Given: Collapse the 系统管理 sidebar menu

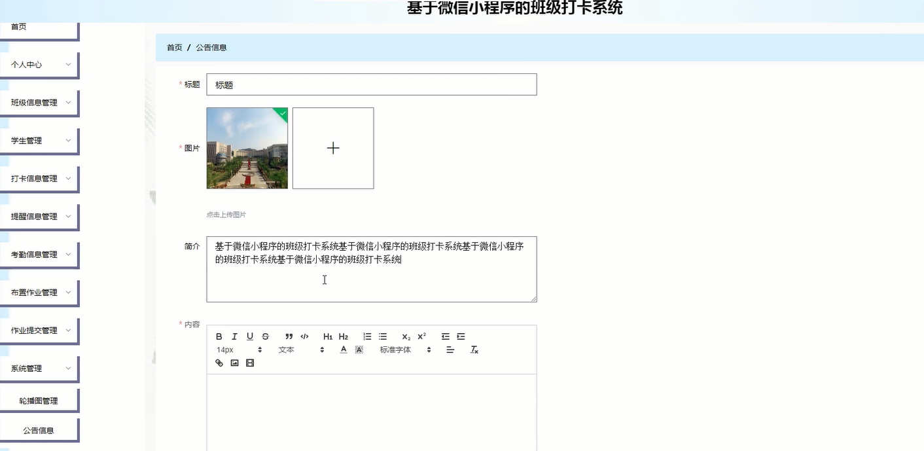Looking at the screenshot, I should tap(39, 369).
